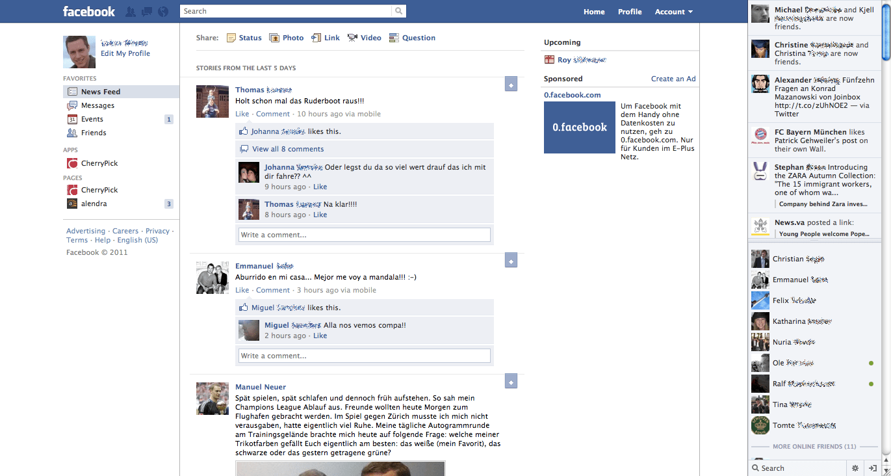Toggle Like on Thomas's Ruderboot post

[242, 113]
